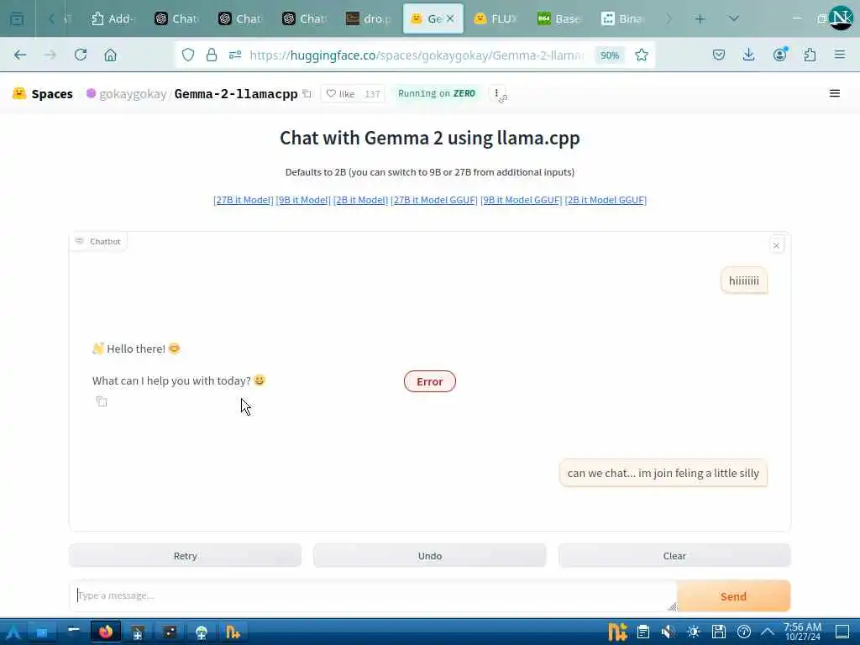Open Hugging Face Spaces home link

point(43,94)
